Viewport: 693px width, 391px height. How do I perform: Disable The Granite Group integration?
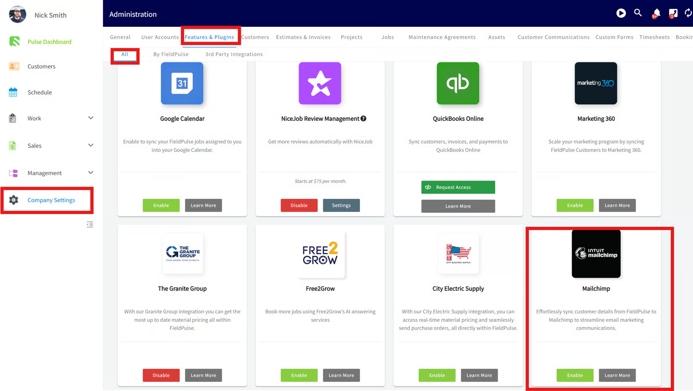pyautogui.click(x=161, y=375)
